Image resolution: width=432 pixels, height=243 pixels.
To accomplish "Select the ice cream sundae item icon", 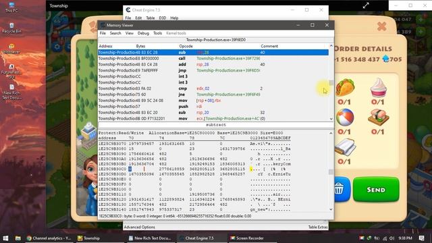I will (378, 88).
